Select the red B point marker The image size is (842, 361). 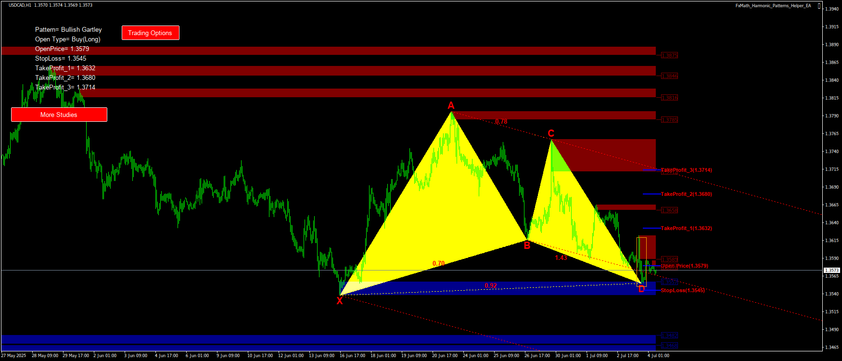[527, 246]
